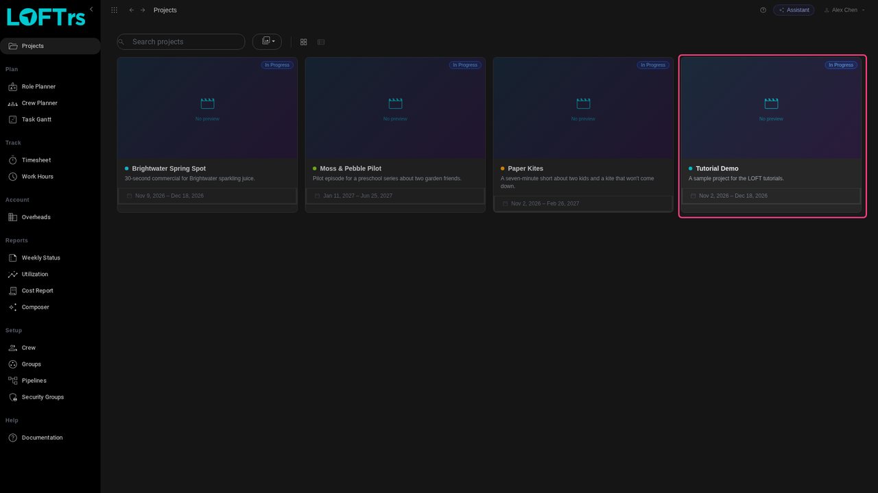
Task: Open Role Planner
Action: pos(50,87)
